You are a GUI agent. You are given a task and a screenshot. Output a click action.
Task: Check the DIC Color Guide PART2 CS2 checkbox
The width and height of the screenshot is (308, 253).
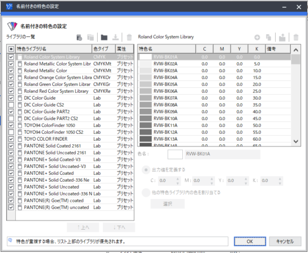(11, 119)
